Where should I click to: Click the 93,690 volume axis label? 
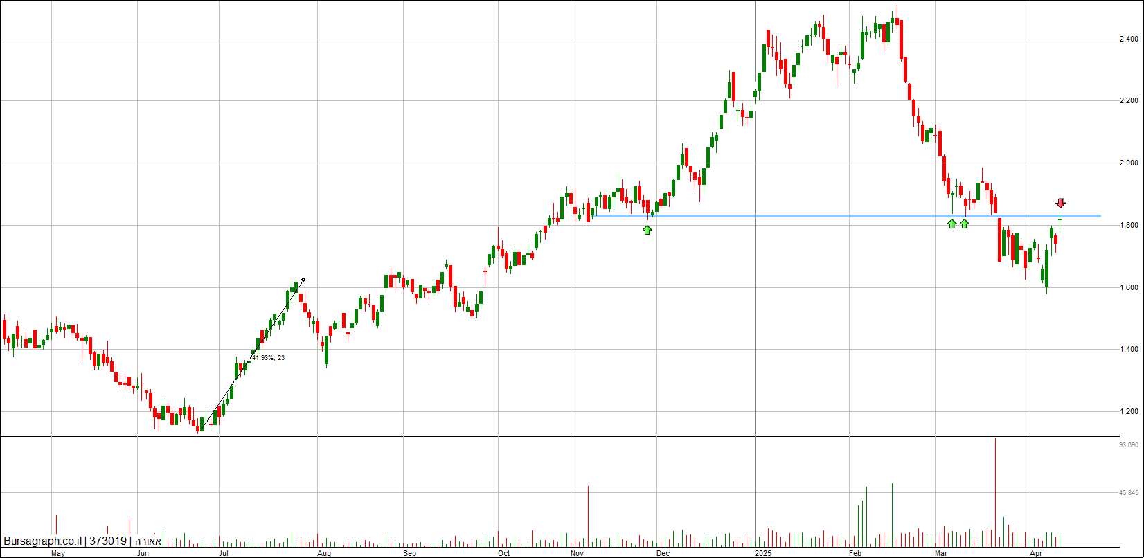[x=1129, y=445]
